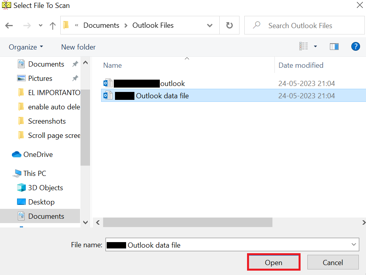Open the File name combo box dropdown arrow

[354, 244]
